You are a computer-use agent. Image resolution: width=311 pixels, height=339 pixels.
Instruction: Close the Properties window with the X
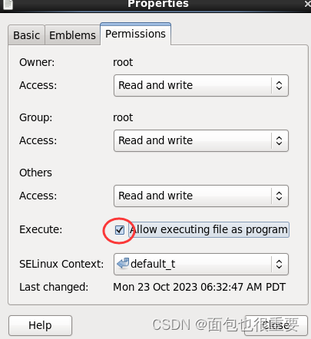coord(307,4)
